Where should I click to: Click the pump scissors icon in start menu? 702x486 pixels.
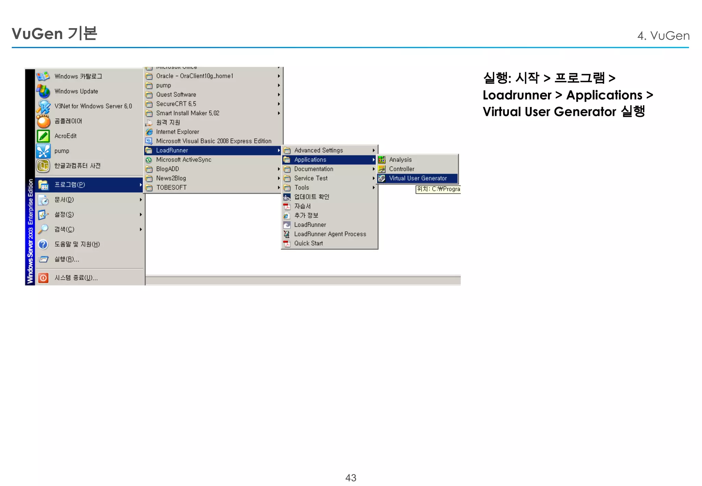click(43, 151)
